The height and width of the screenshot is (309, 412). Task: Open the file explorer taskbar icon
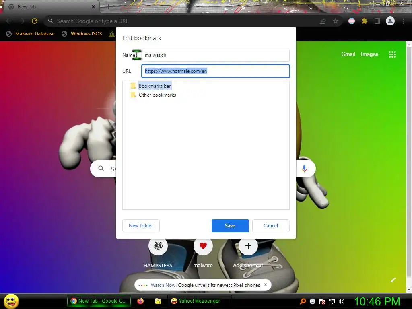point(158,301)
